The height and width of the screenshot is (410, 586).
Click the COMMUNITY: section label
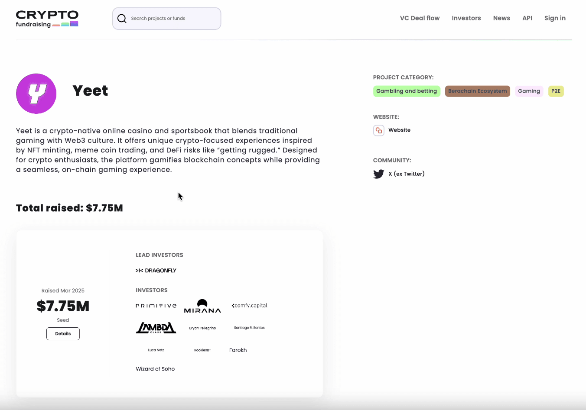(392, 160)
